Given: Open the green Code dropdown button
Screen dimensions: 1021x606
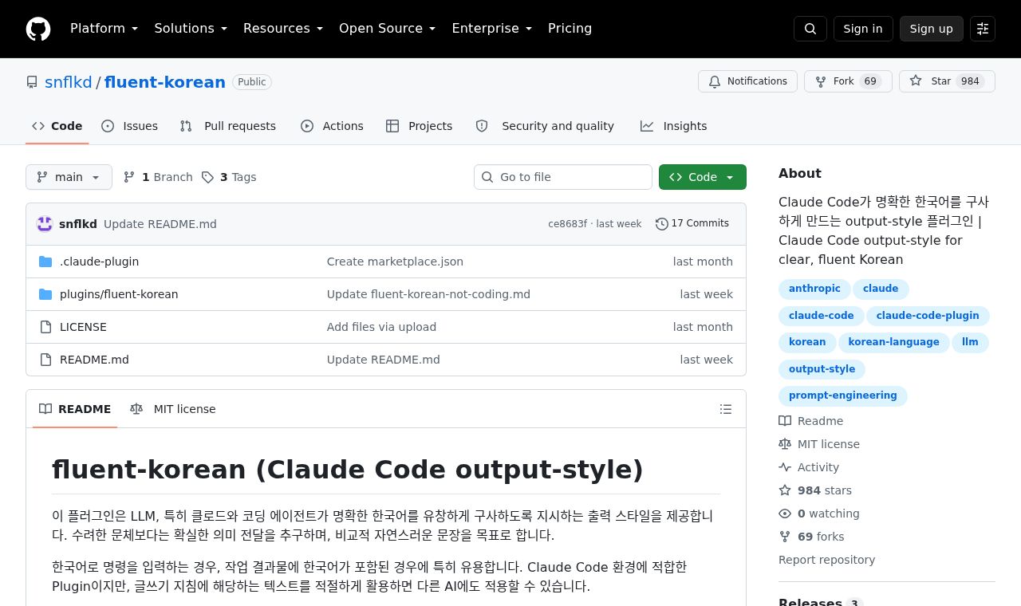Looking at the screenshot, I should click(x=703, y=177).
